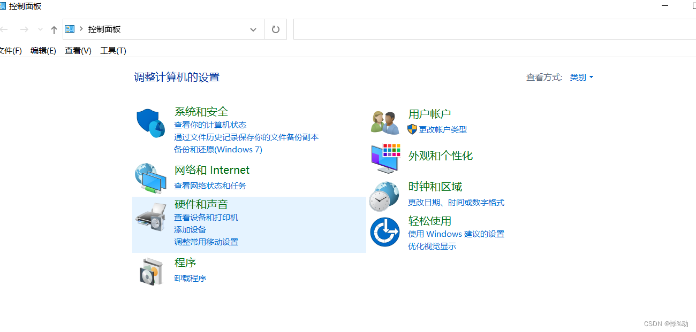Open the 轻松使用 category heading
The image size is (696, 332).
[430, 221]
